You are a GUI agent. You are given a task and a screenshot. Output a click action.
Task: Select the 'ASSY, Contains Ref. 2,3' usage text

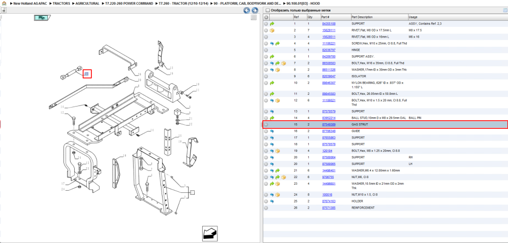(x=425, y=24)
